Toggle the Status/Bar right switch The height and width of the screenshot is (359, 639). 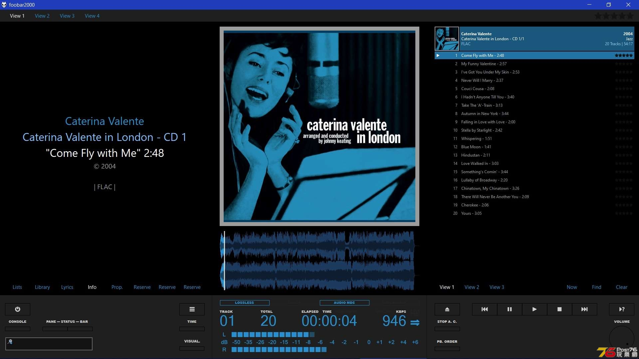(80, 329)
